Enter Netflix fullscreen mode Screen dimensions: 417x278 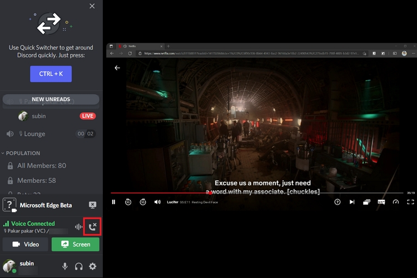(410, 202)
